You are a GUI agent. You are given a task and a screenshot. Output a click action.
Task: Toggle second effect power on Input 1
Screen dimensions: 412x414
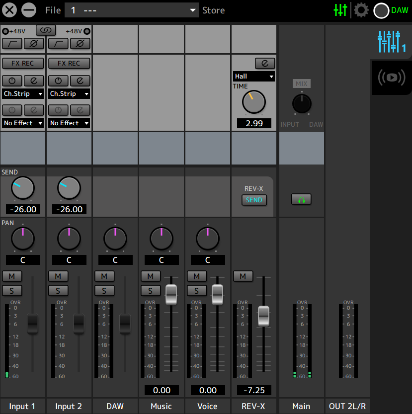[12, 110]
